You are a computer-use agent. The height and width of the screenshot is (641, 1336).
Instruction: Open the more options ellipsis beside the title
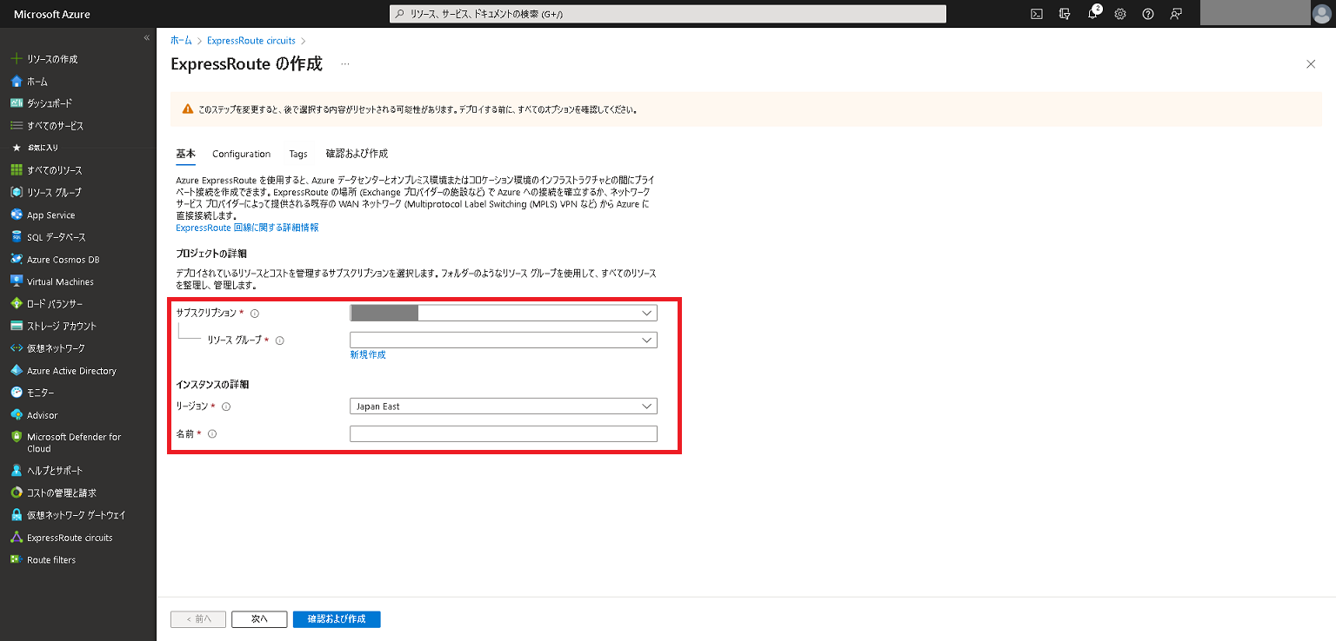345,64
